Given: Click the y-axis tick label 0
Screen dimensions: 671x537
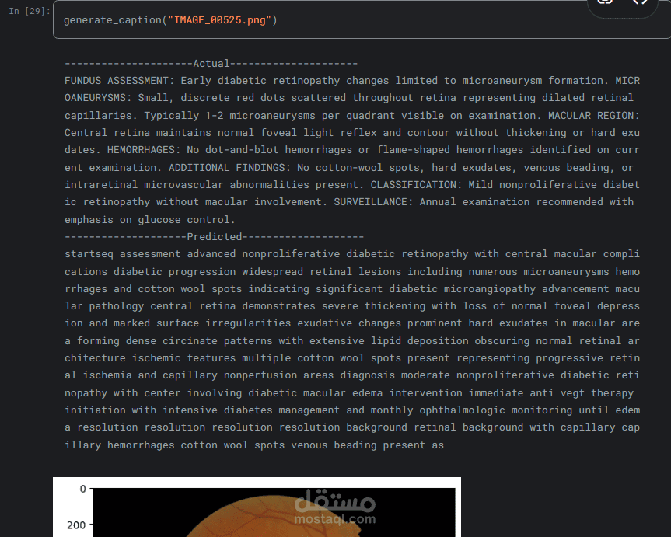Looking at the screenshot, I should coord(82,489).
